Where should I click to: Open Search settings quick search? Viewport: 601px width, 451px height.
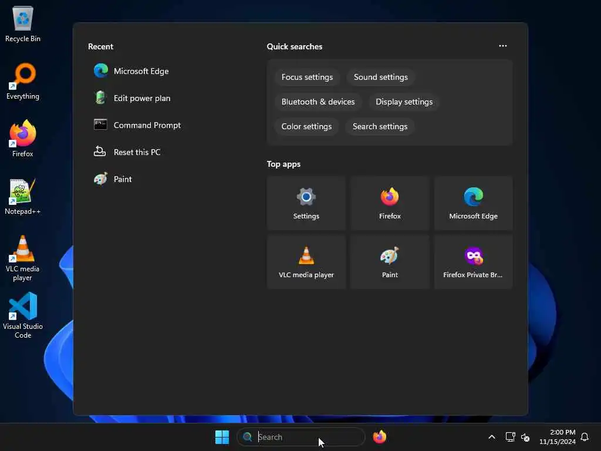pos(380,126)
